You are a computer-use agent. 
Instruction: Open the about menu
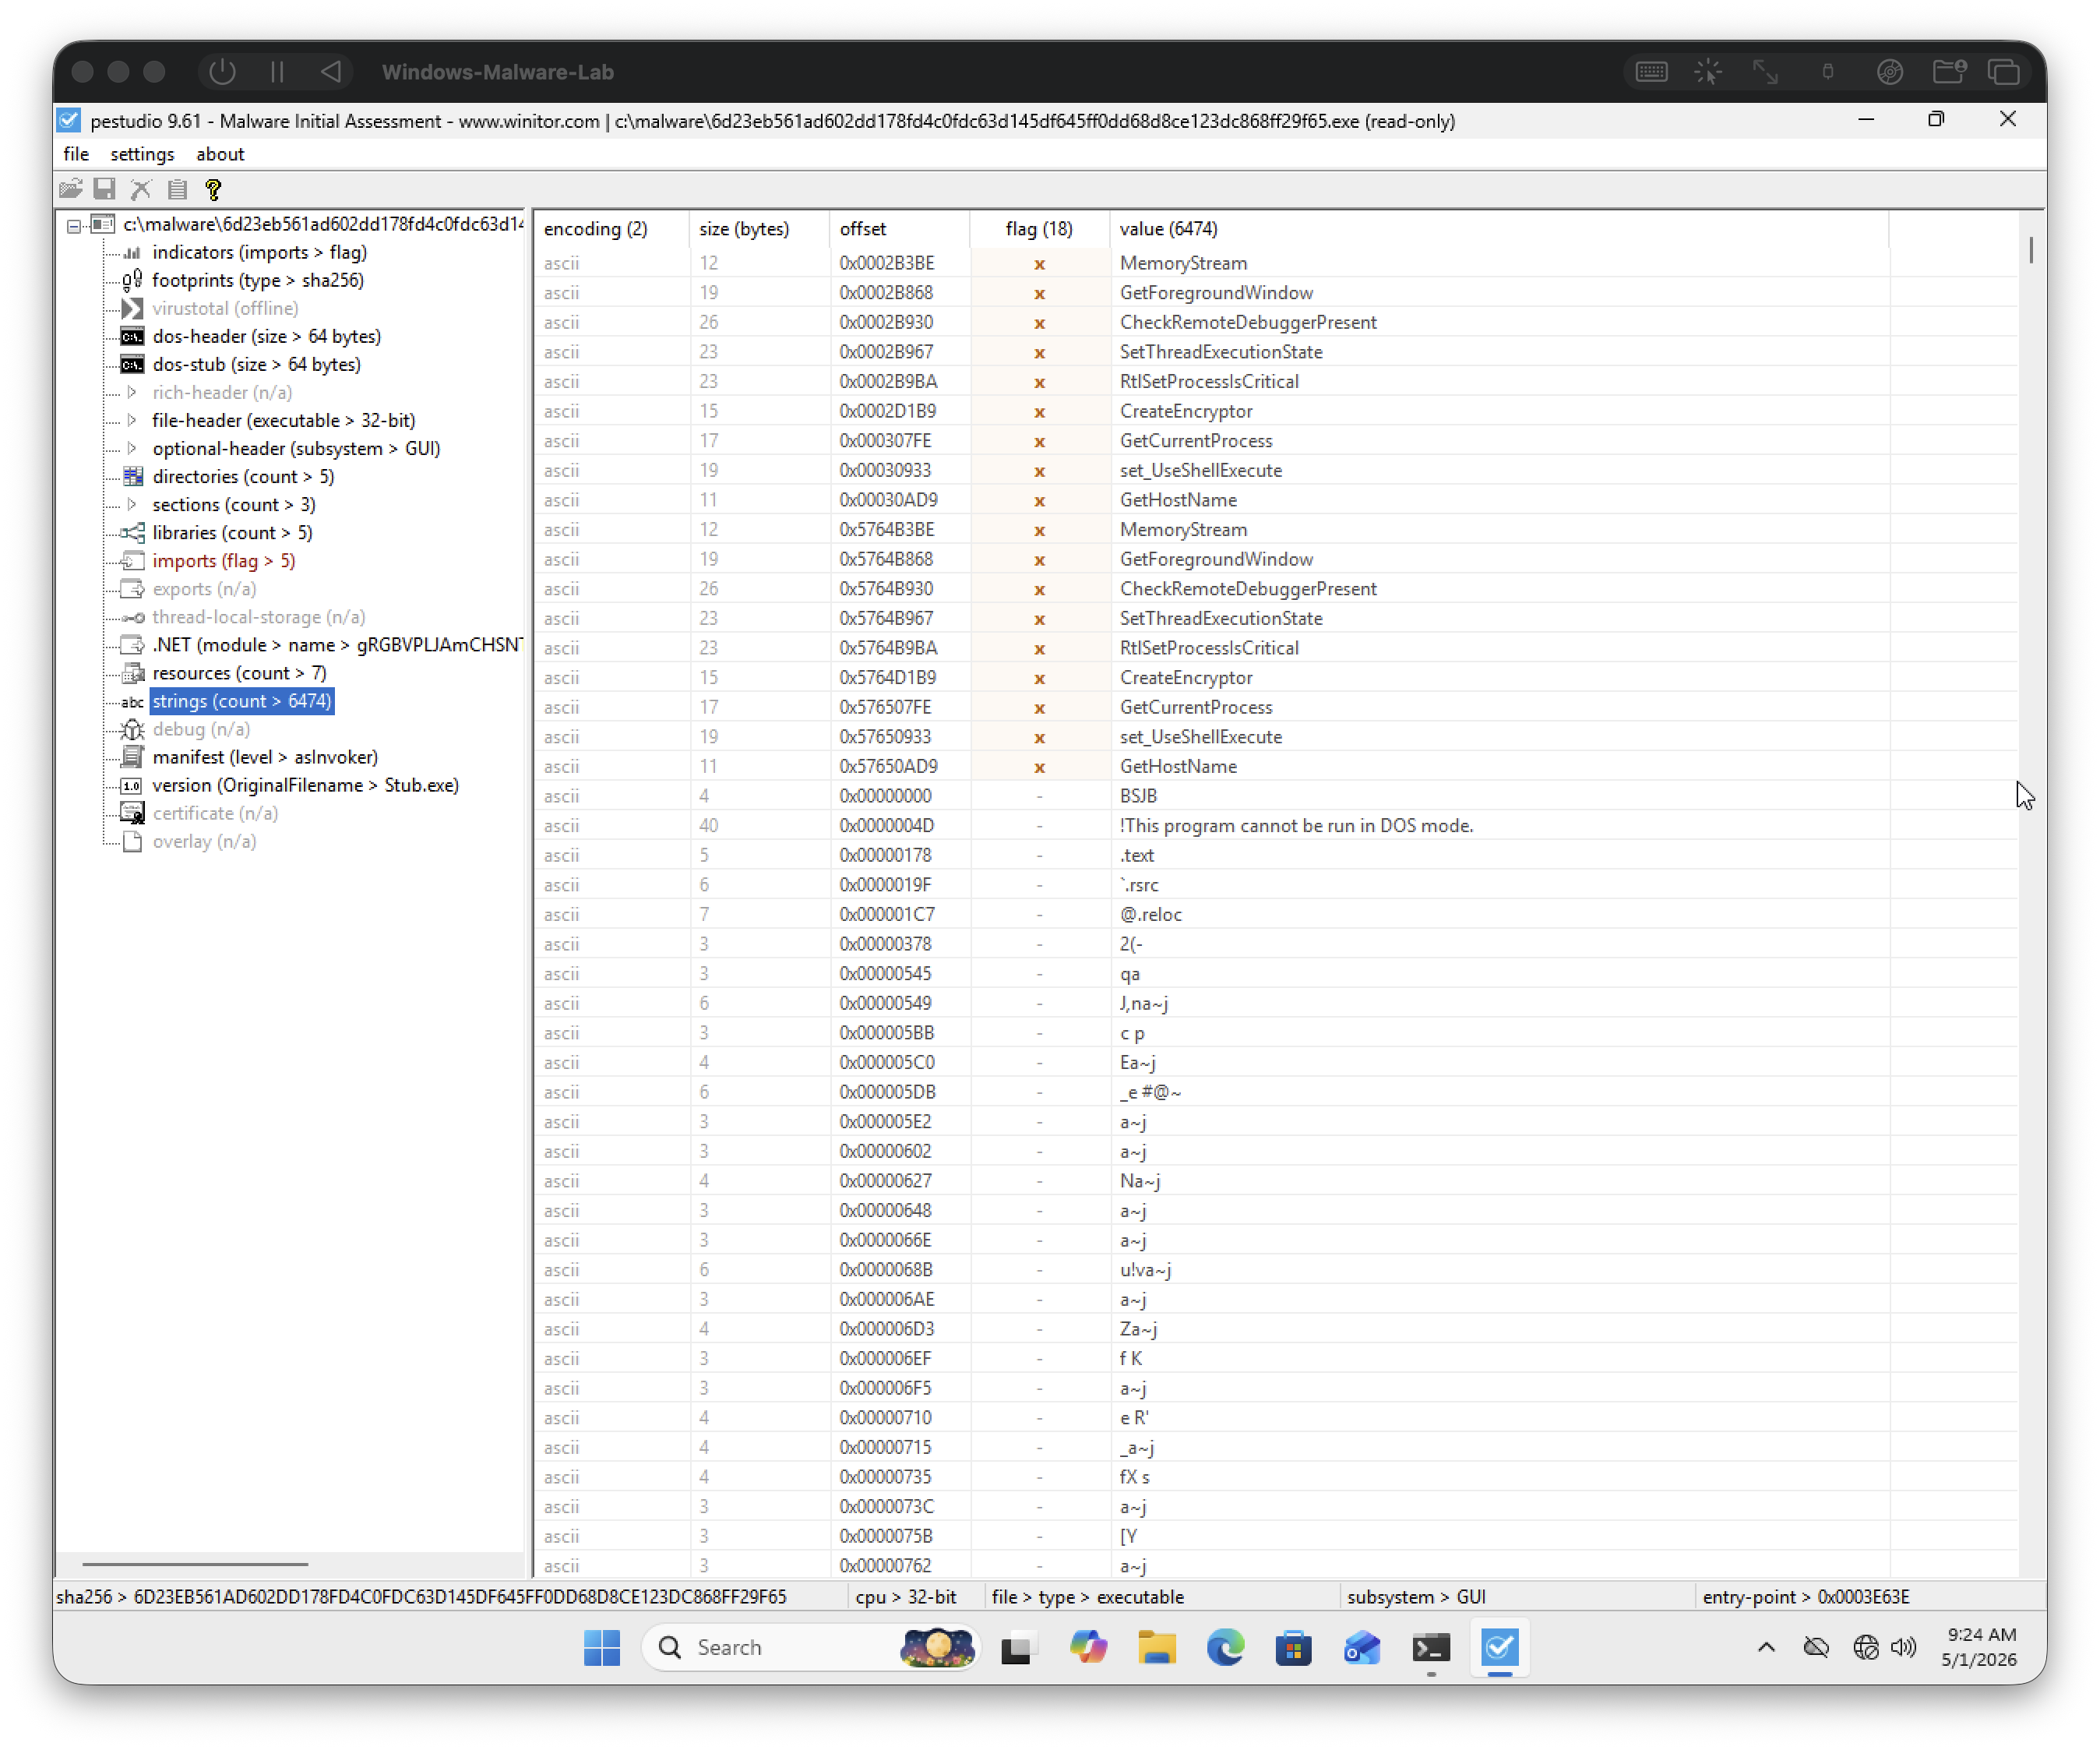220,154
